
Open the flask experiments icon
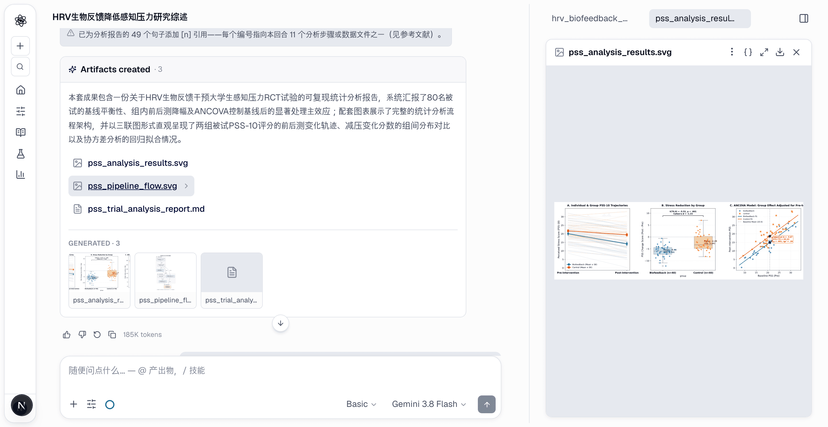pyautogui.click(x=21, y=154)
